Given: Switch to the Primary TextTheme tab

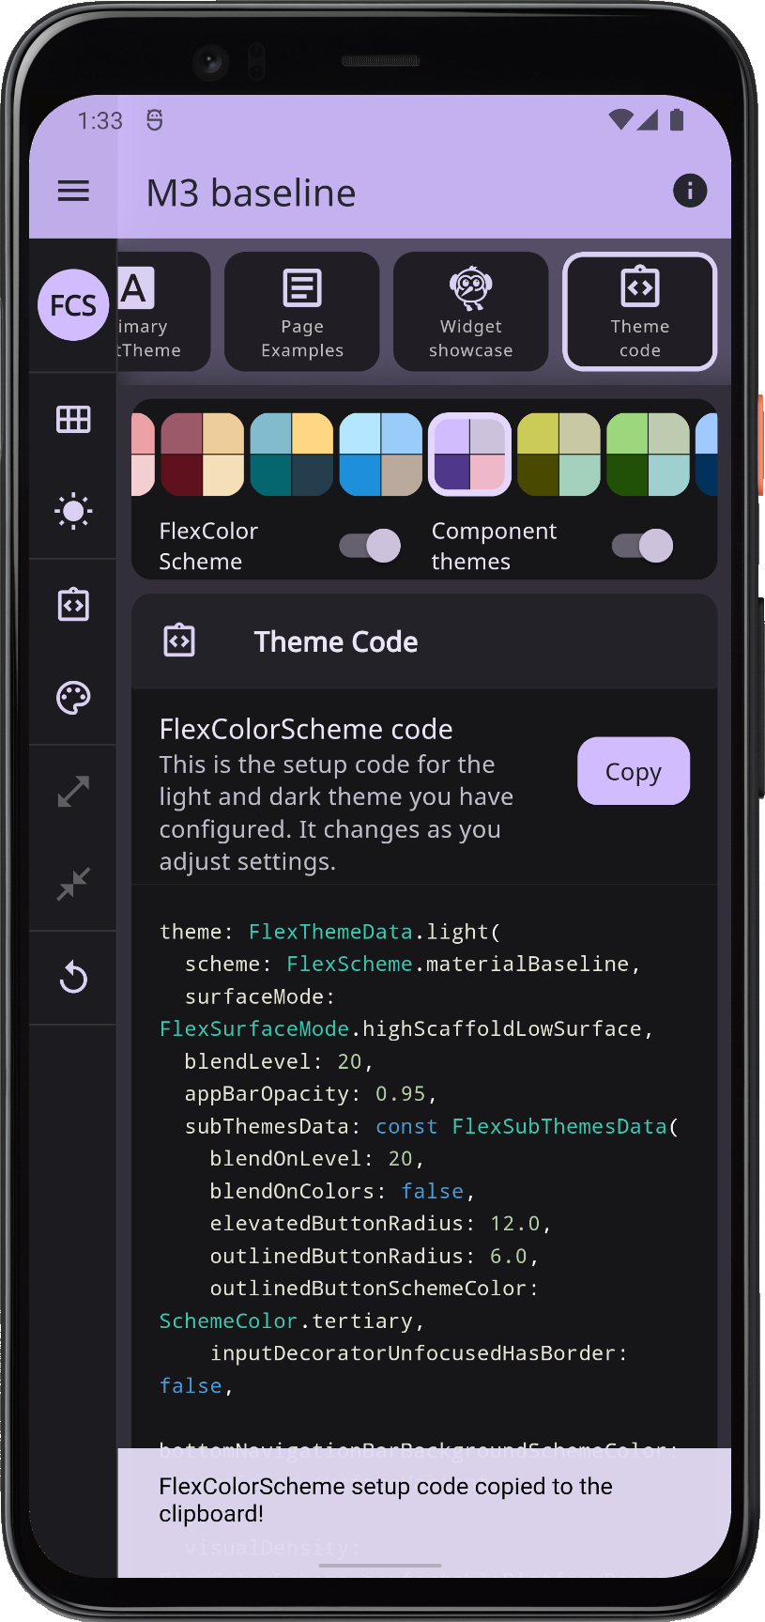Looking at the screenshot, I should 163,312.
